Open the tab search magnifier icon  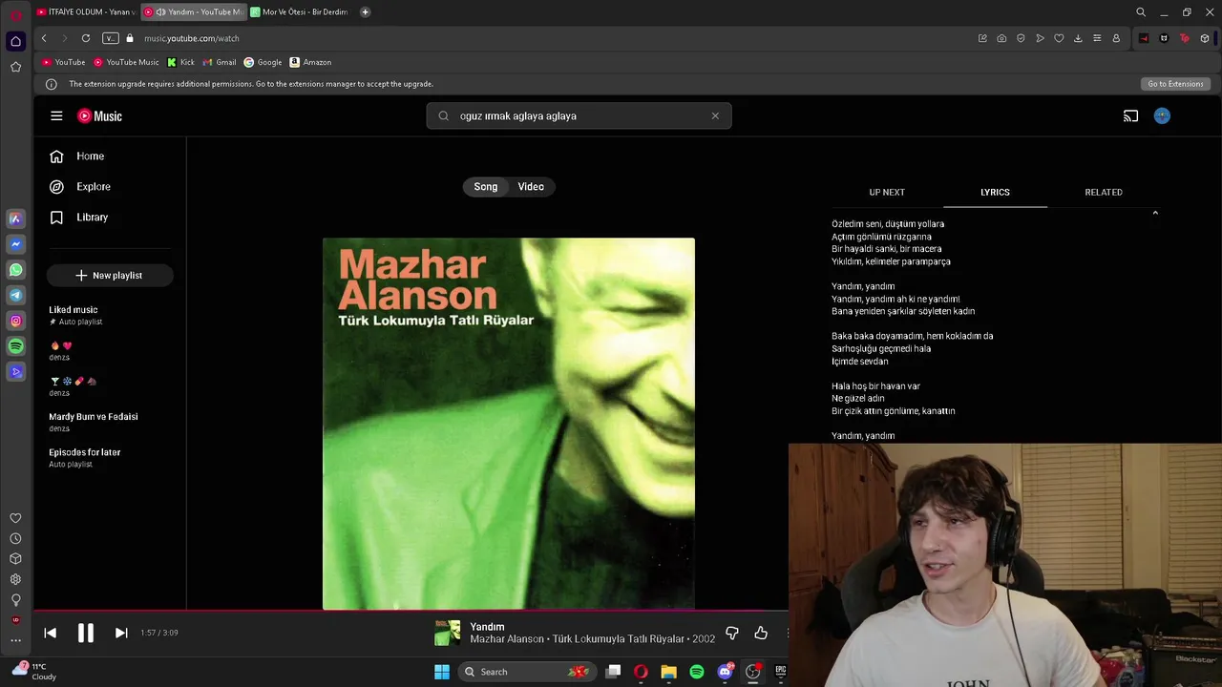point(1141,12)
